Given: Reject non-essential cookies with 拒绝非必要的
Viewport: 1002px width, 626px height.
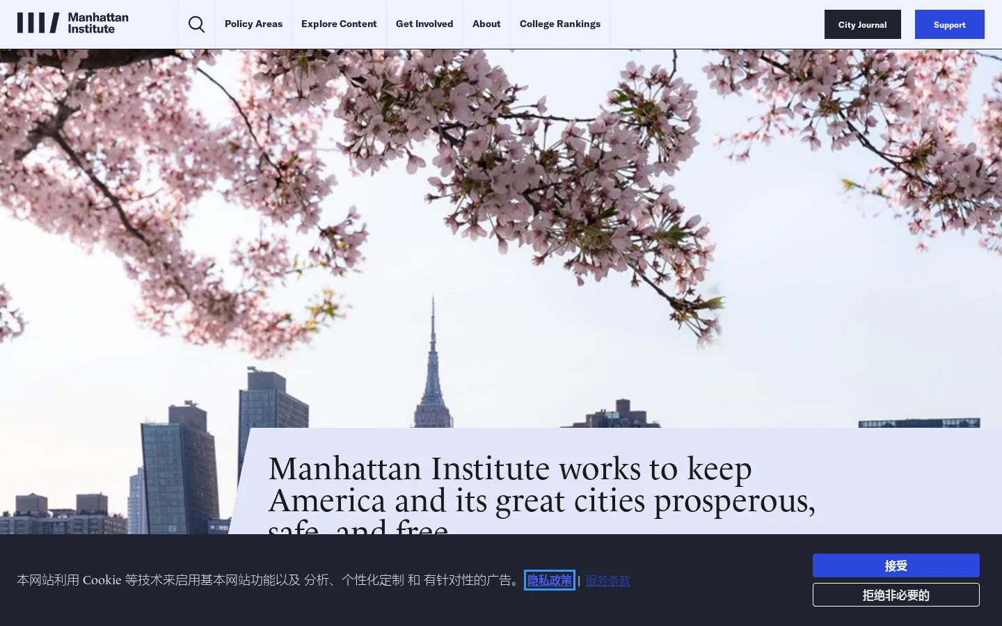Looking at the screenshot, I should point(896,595).
